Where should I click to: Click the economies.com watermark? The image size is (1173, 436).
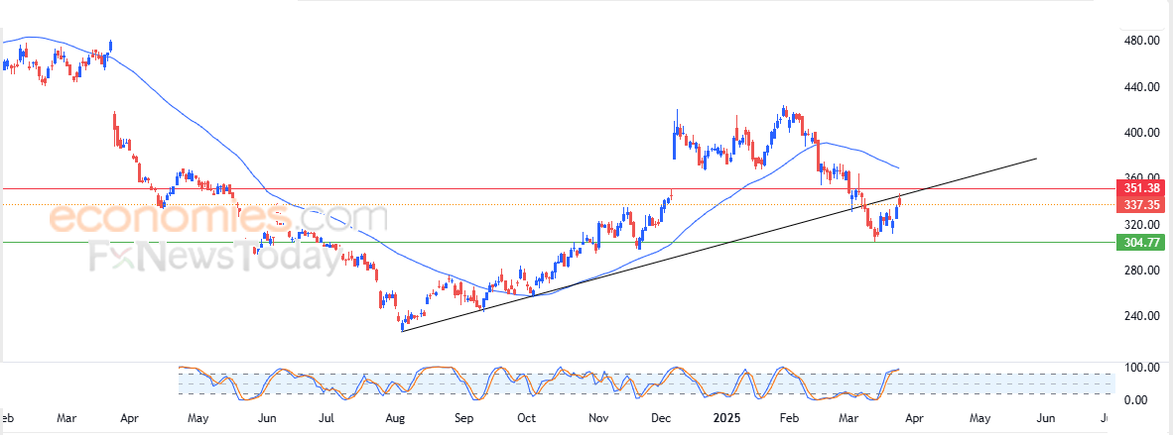(x=217, y=219)
